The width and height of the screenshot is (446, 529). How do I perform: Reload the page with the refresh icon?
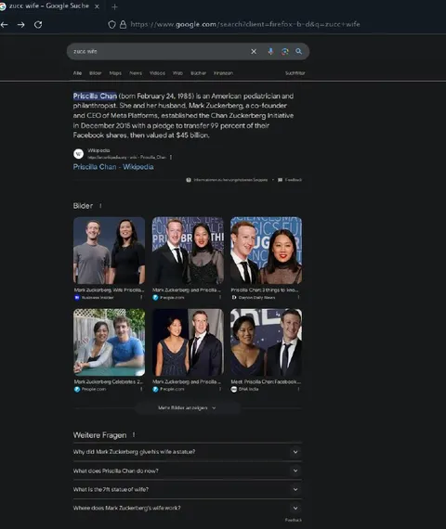coord(38,25)
